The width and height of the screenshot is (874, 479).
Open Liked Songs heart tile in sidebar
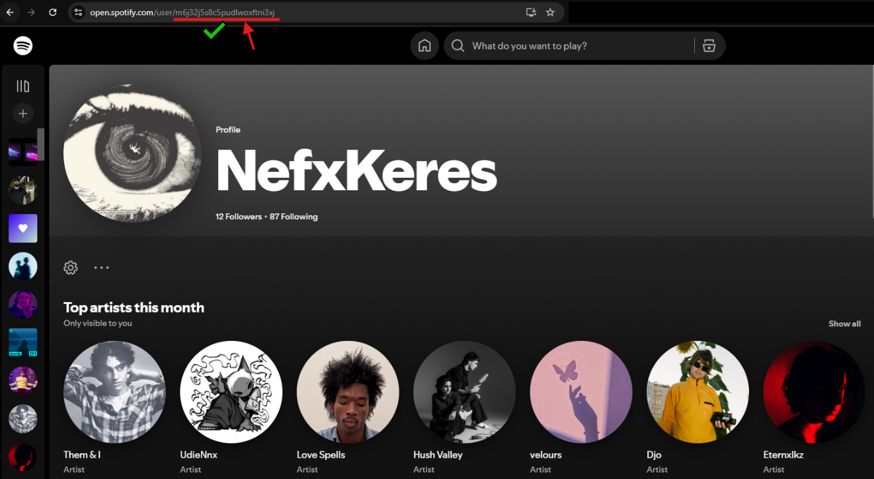[23, 229]
